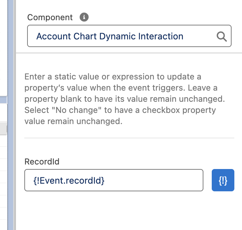This screenshot has height=230, width=242.
Task: Click the divider line below Component field
Action: [x=129, y=53]
